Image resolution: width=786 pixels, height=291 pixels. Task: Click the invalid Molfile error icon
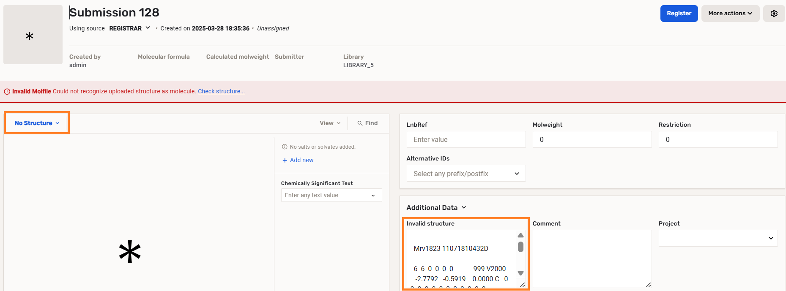pos(7,92)
